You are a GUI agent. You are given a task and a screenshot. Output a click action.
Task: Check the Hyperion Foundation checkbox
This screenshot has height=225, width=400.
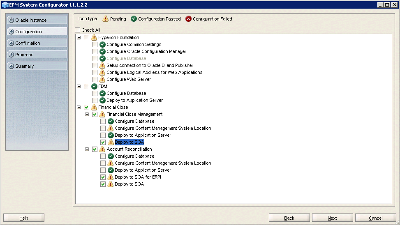click(x=86, y=37)
